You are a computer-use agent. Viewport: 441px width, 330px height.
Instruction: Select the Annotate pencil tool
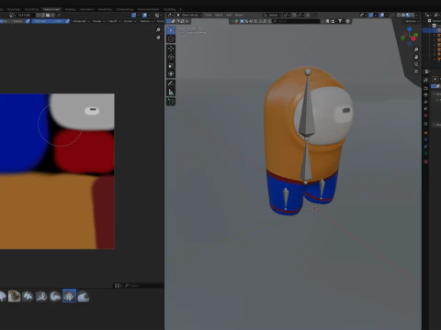171,83
